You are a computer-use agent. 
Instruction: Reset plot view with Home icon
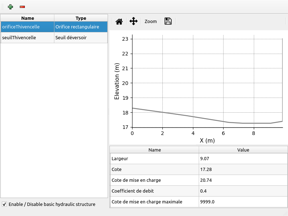[119, 21]
